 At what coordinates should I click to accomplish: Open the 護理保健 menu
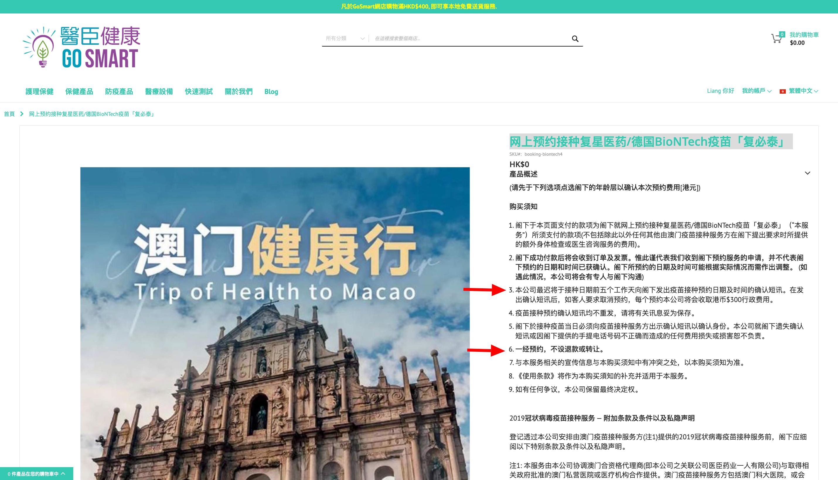(40, 91)
